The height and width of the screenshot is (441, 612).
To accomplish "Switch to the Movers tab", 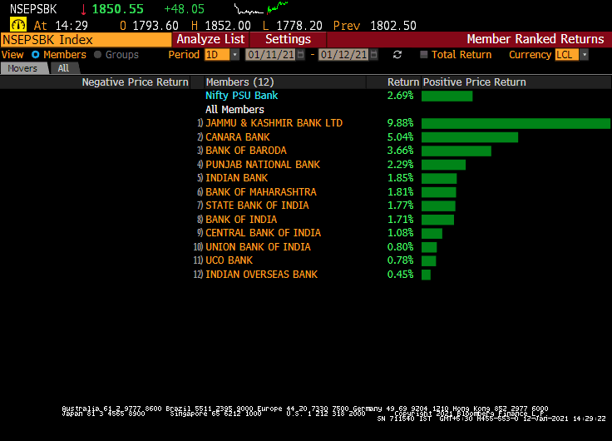I will (x=22, y=68).
